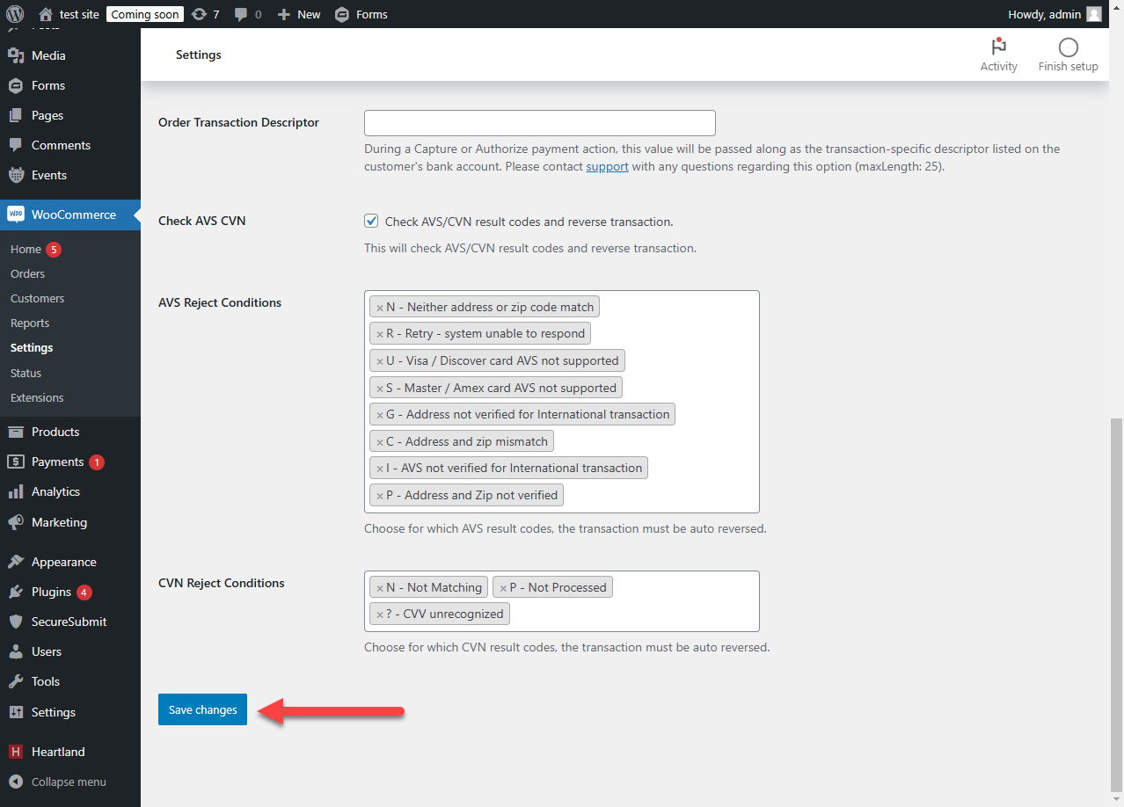Open the Heartland menu icon
This screenshot has width=1124, height=807.
pyautogui.click(x=15, y=752)
